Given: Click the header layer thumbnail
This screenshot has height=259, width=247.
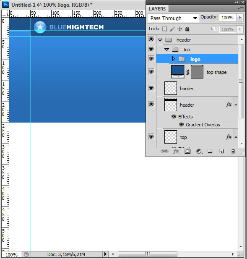Looking at the screenshot, I should tap(171, 105).
